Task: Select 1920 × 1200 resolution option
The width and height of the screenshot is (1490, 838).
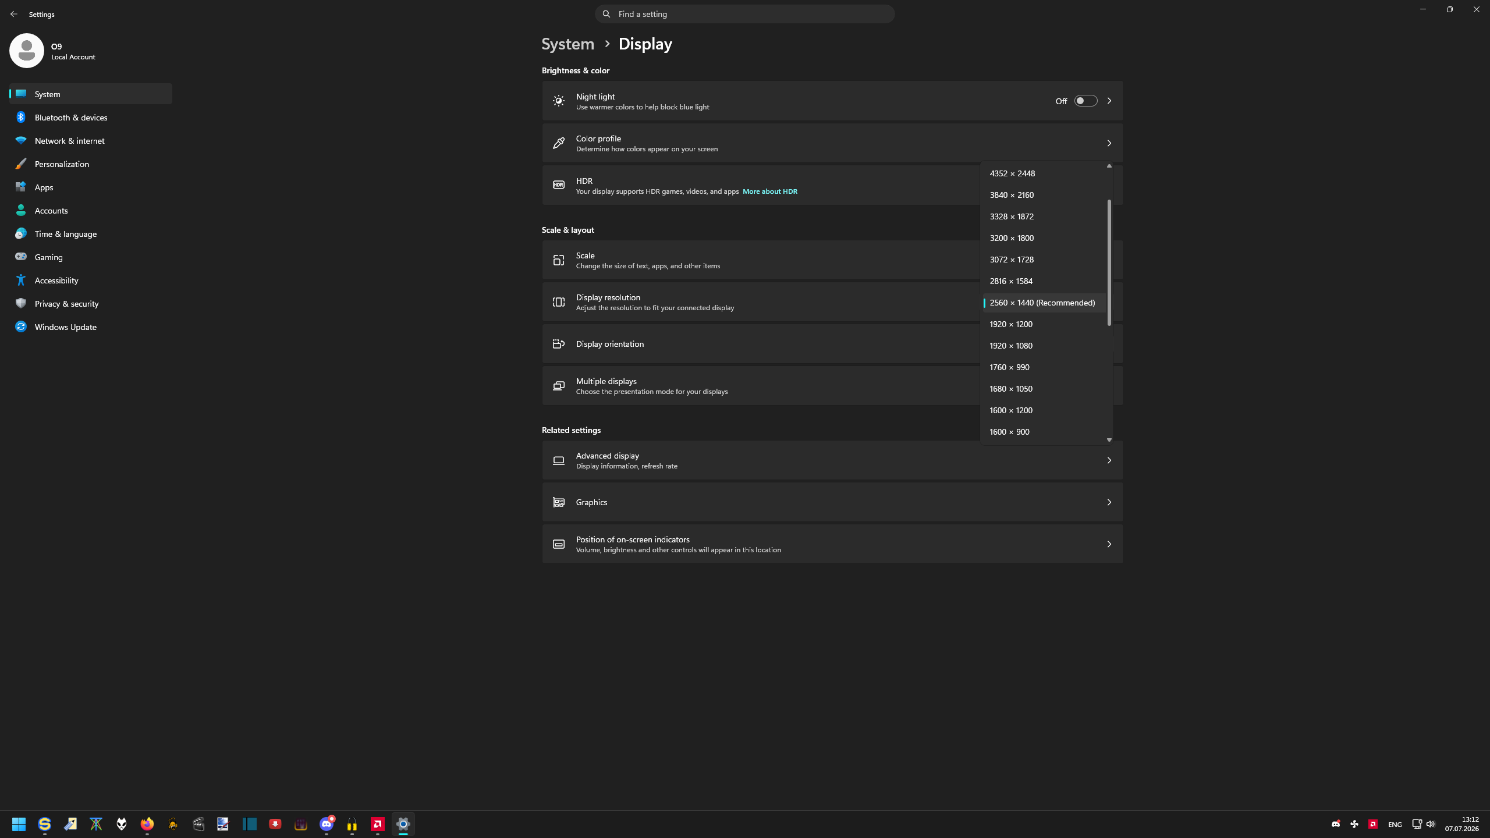Action: (1044, 324)
